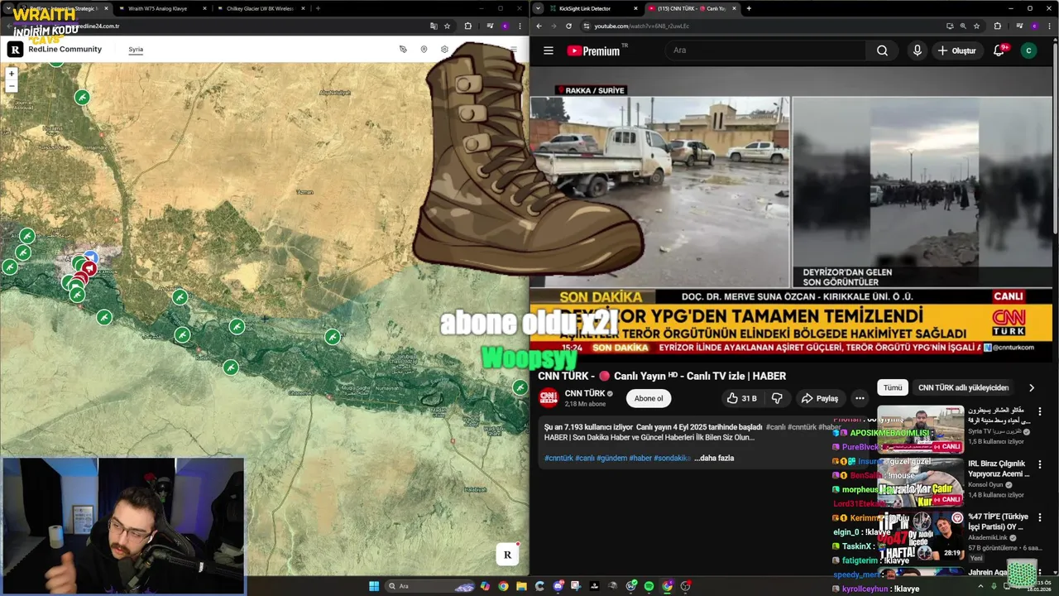Select the Tümü filter chip
This screenshot has width=1059, height=596.
(x=893, y=387)
